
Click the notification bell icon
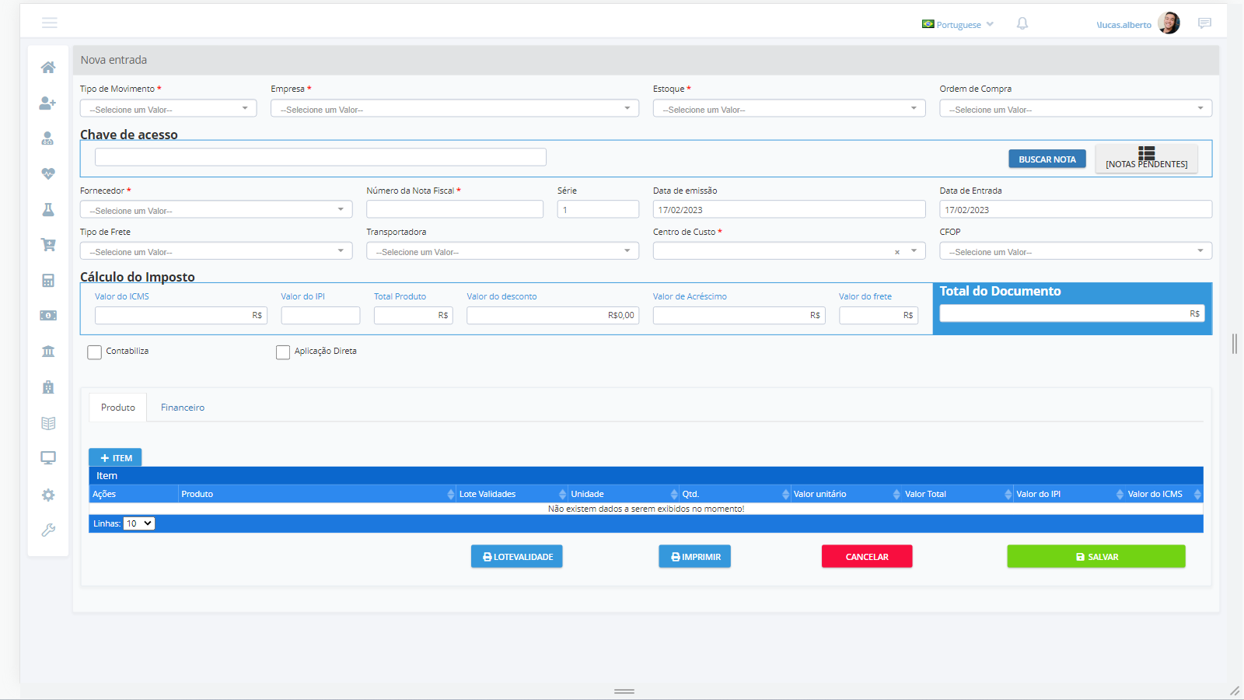tap(1022, 24)
